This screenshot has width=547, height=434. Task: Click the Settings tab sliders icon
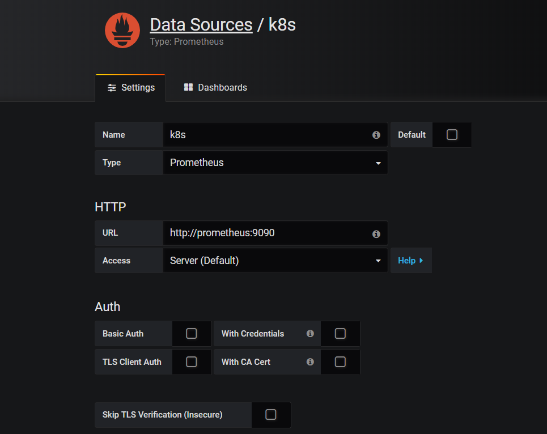pos(112,87)
